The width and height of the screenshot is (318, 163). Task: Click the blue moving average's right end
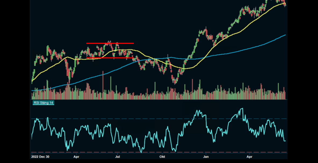(285, 35)
